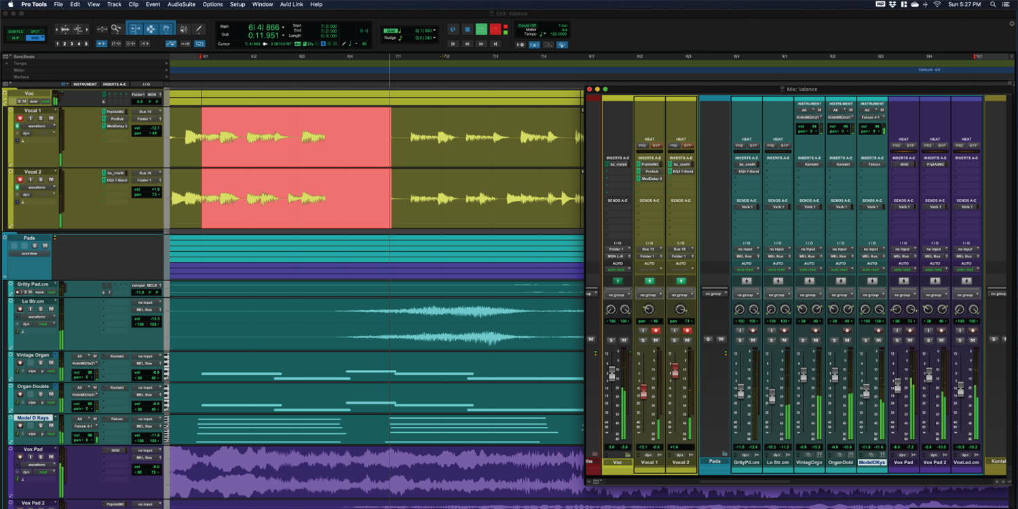Select the Scrubber speaker tool
This screenshot has height=509, width=1018.
pyautogui.click(x=183, y=29)
